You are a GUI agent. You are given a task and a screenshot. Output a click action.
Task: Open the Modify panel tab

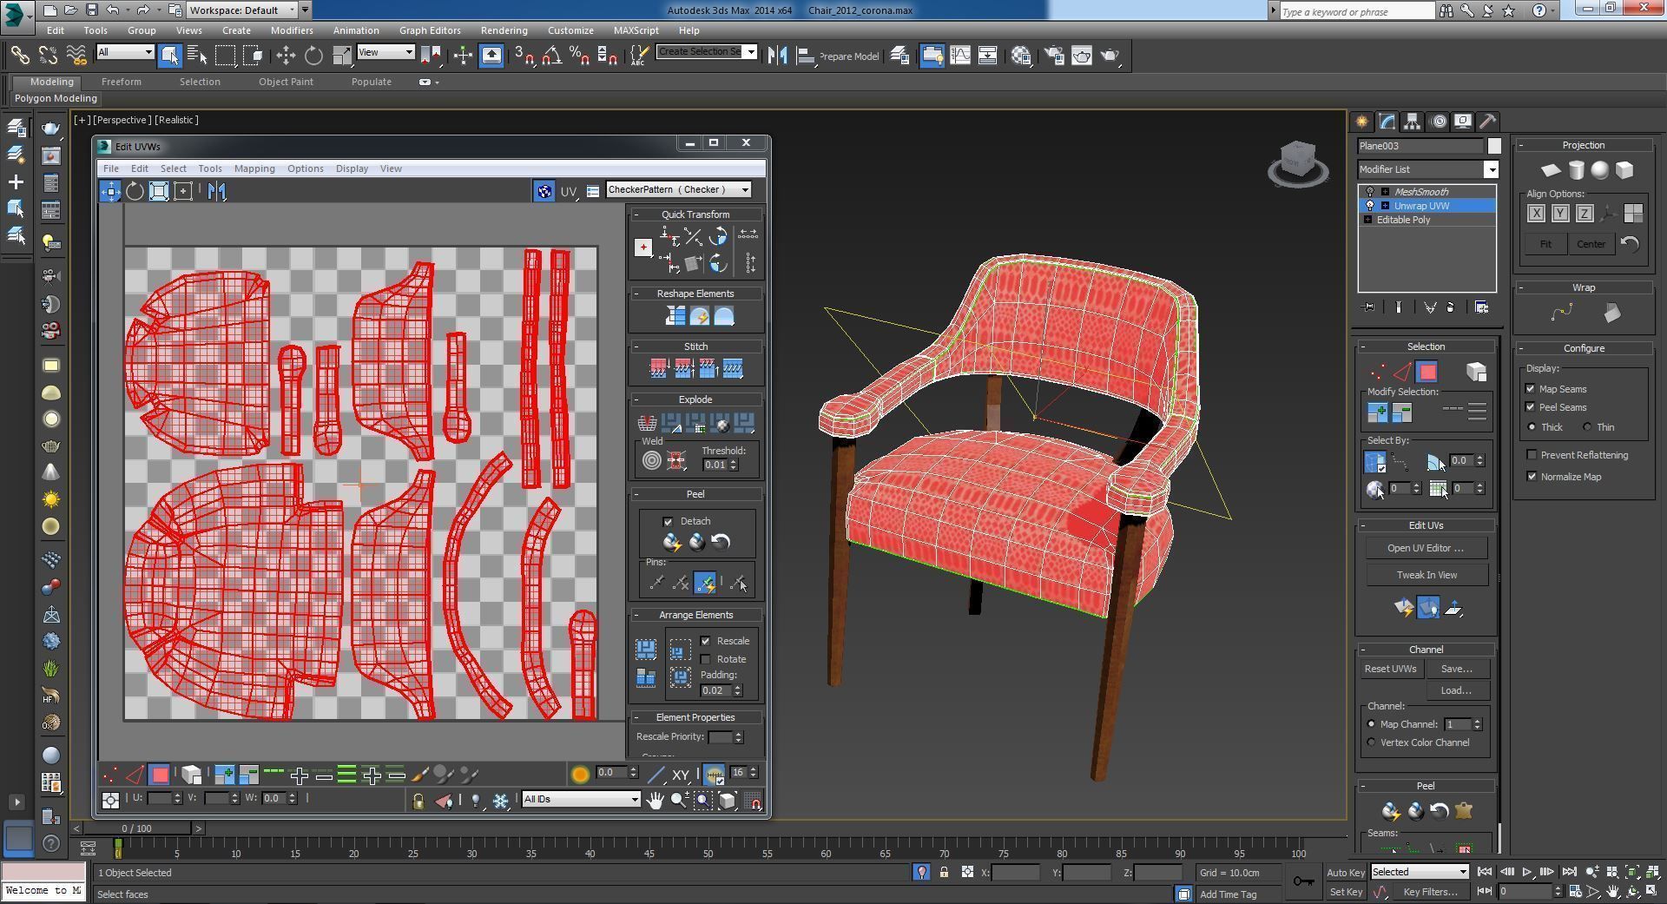pos(1387,122)
